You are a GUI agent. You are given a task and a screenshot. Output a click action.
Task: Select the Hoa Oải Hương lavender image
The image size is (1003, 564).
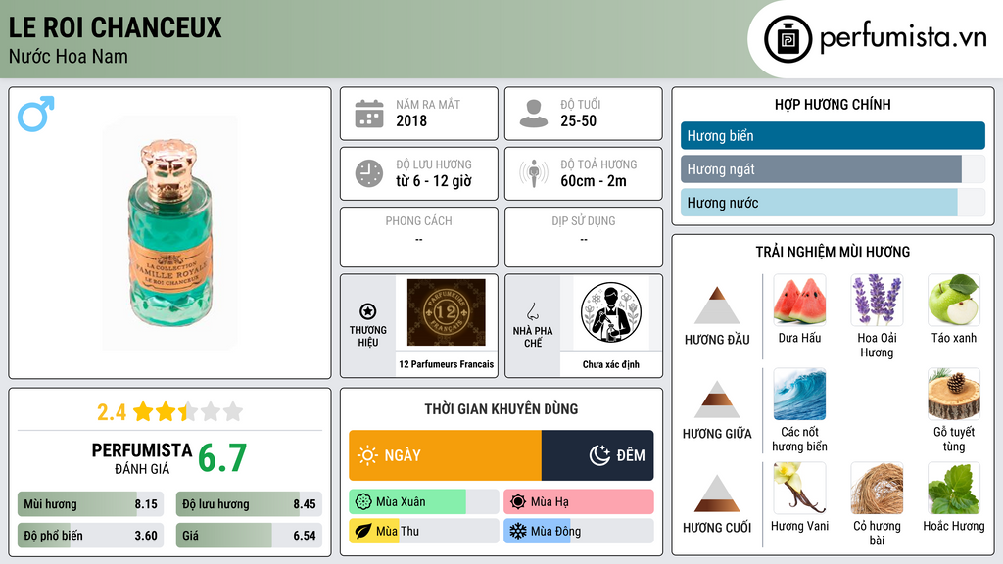[x=877, y=300]
